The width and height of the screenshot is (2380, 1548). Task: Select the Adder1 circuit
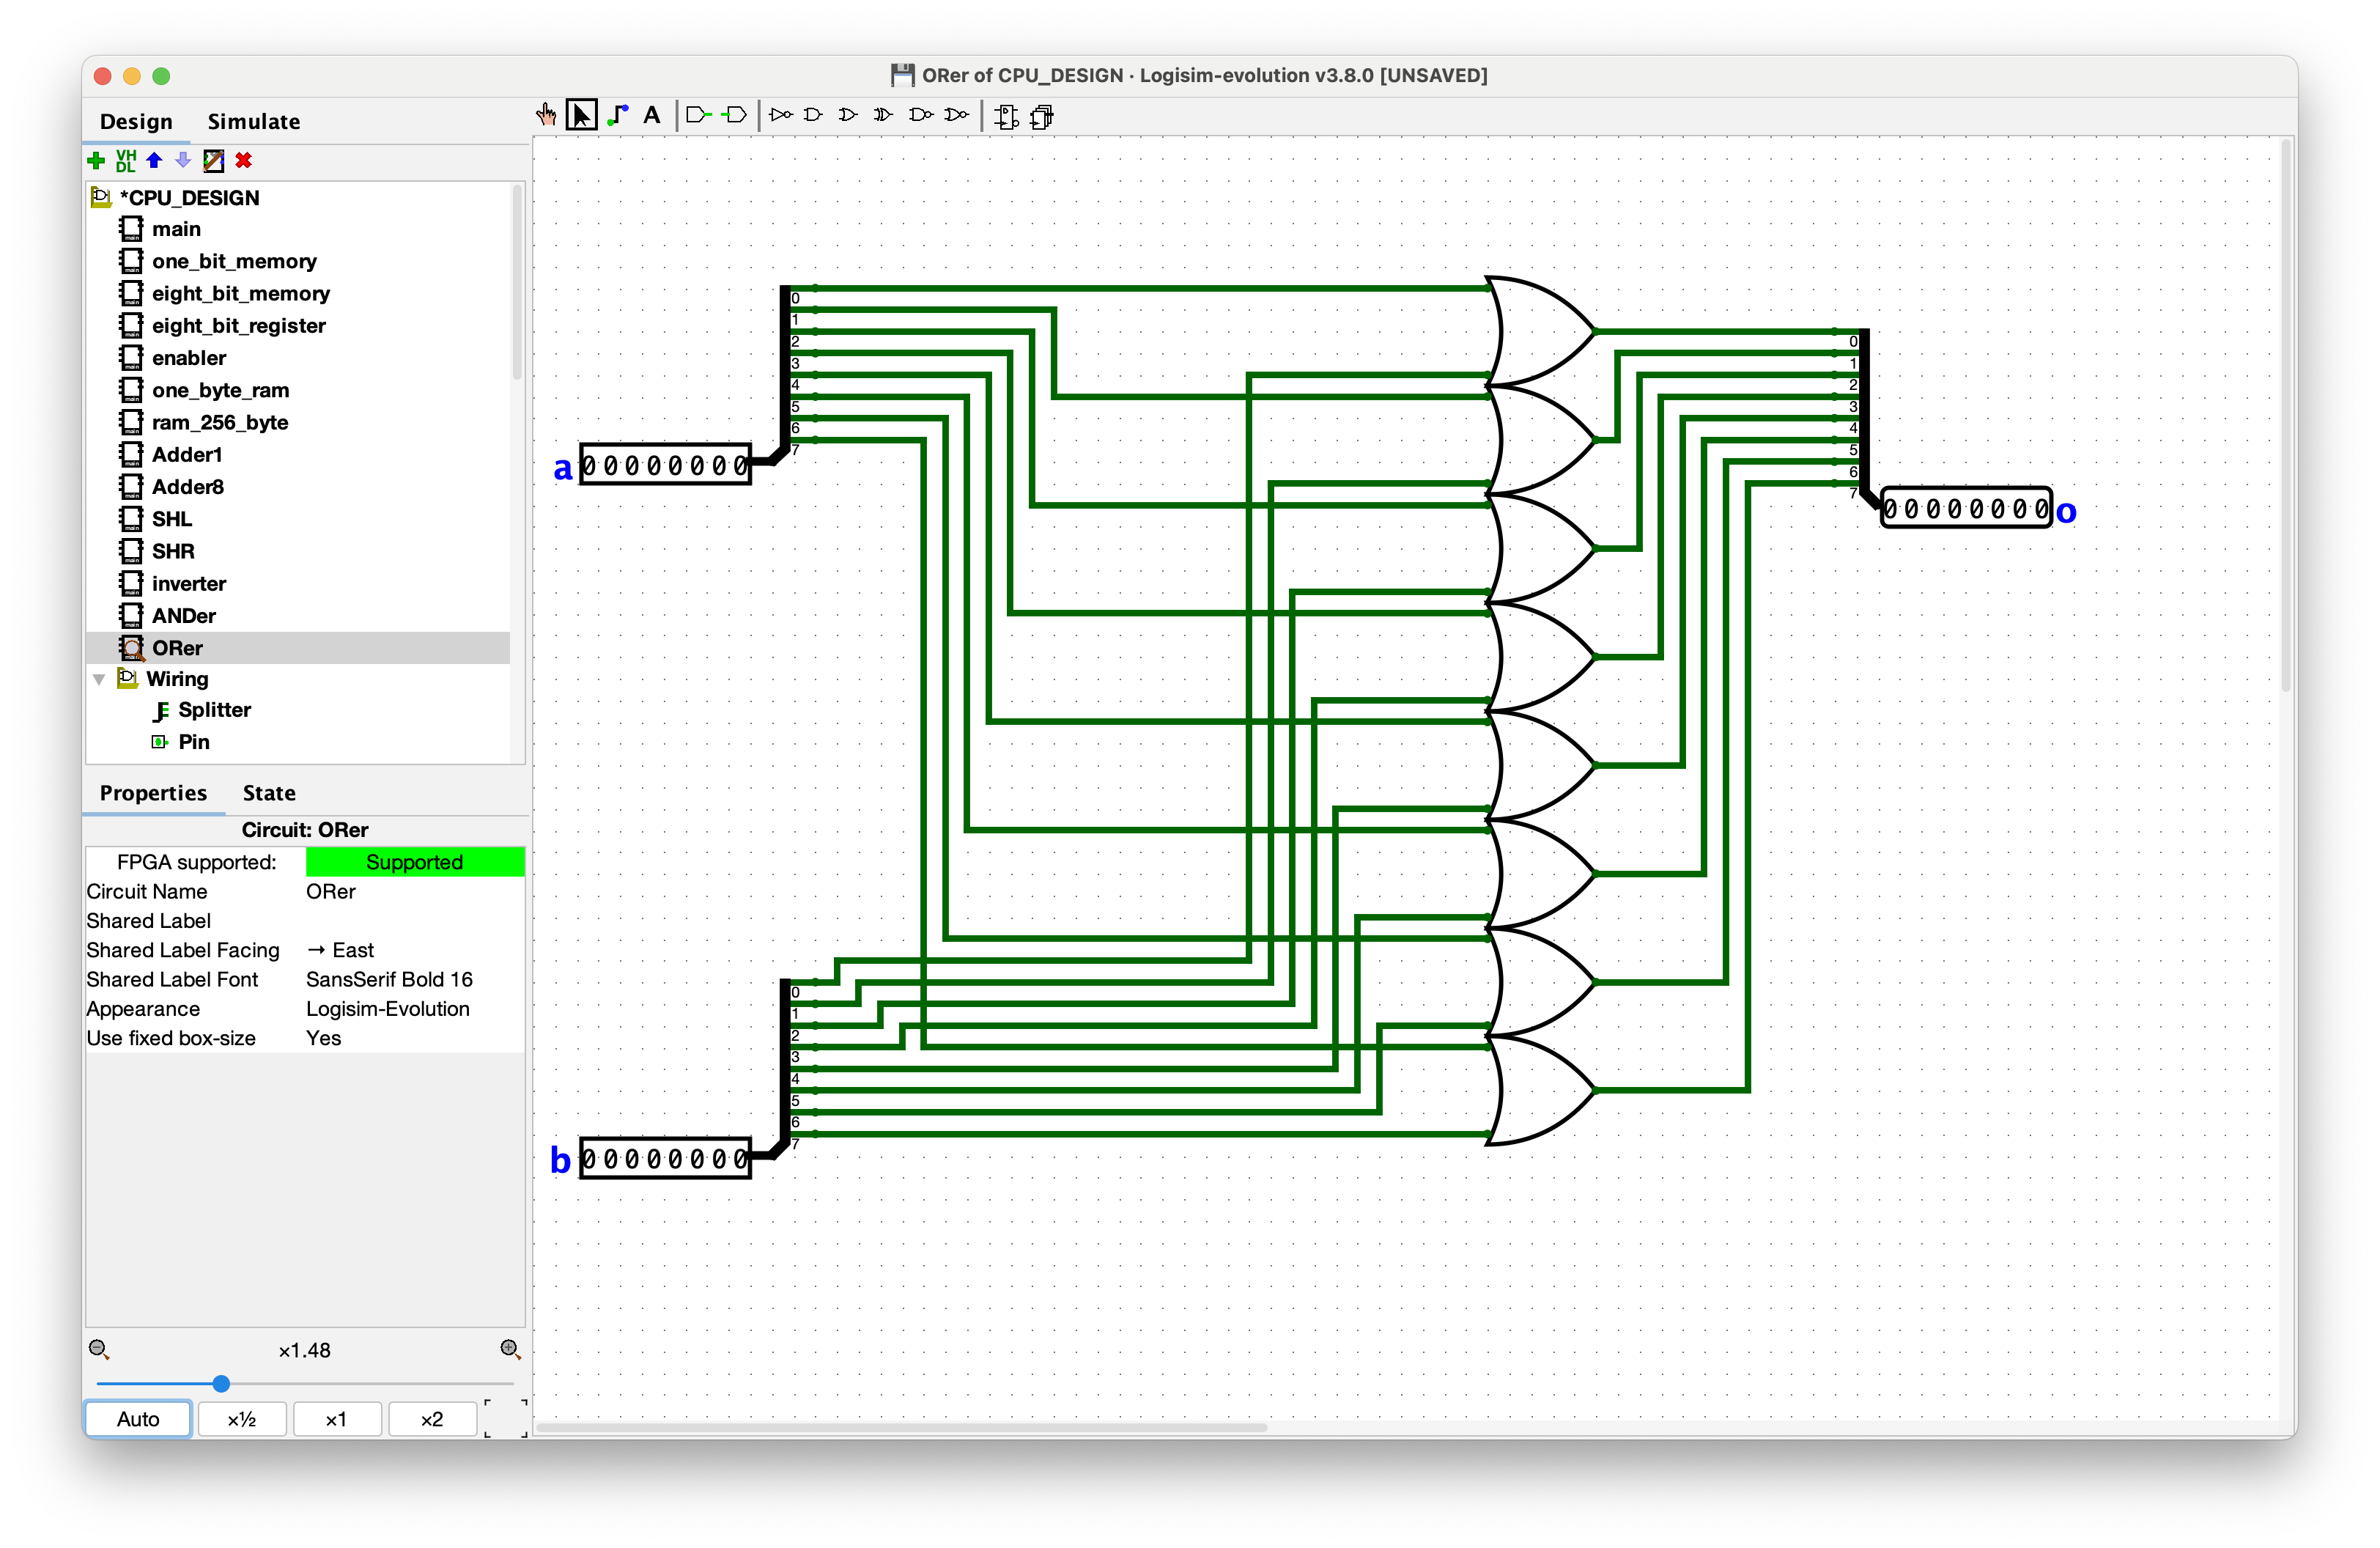[187, 454]
